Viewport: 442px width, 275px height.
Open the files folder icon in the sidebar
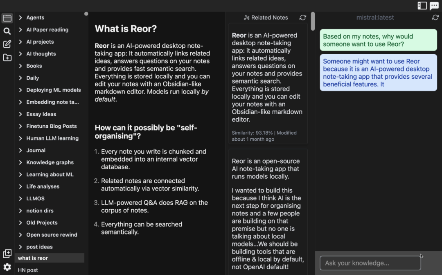point(7,18)
